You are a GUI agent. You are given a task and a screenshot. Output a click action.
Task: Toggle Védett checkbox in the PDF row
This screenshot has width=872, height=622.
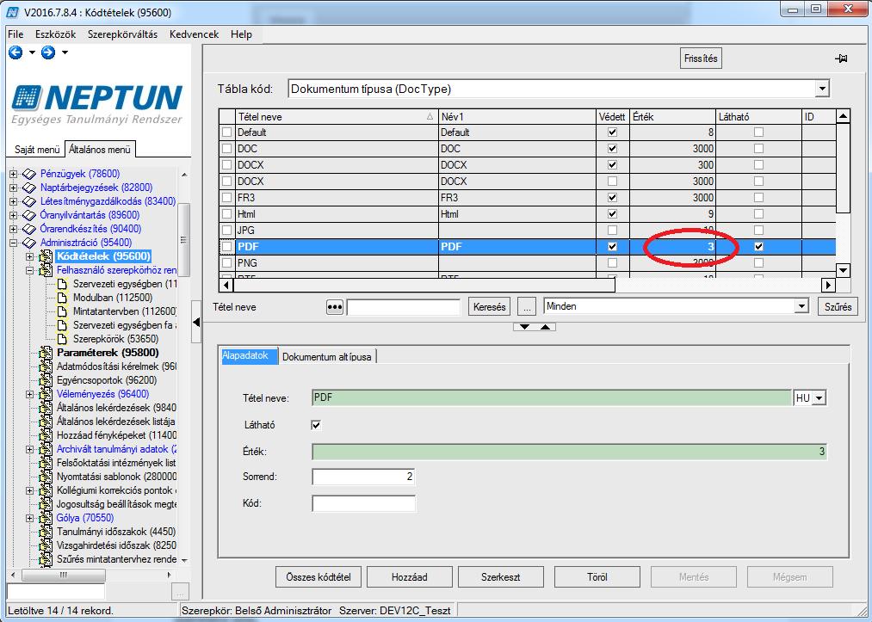coord(612,247)
